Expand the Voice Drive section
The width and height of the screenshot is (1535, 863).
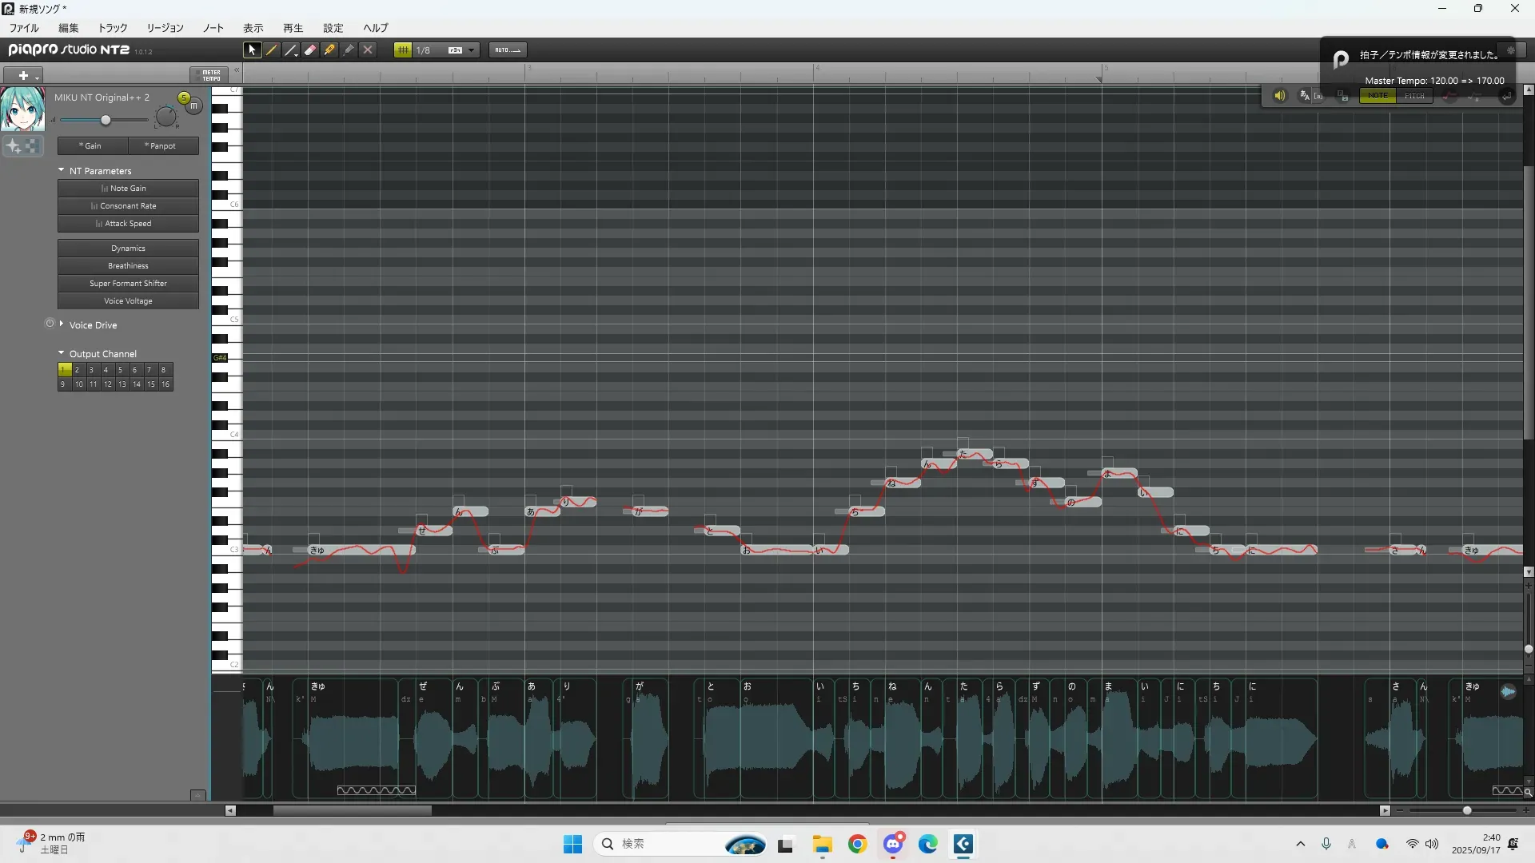pos(62,324)
